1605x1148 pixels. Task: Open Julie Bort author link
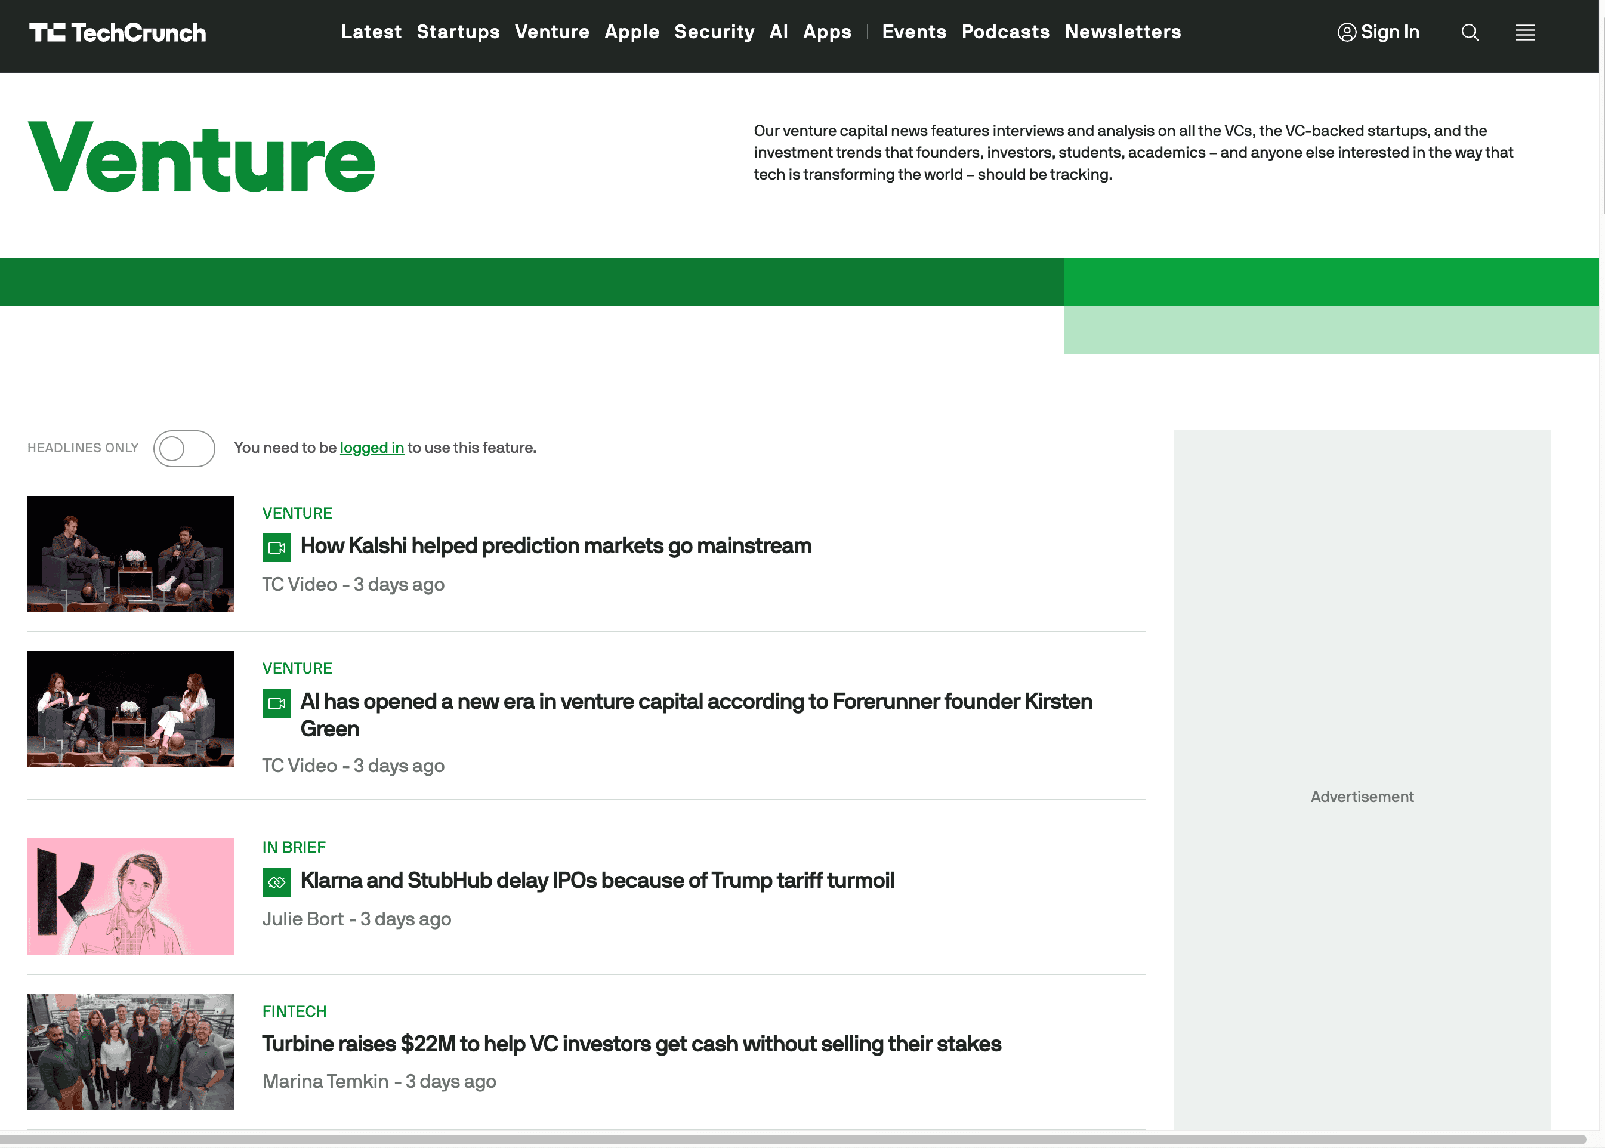point(303,919)
